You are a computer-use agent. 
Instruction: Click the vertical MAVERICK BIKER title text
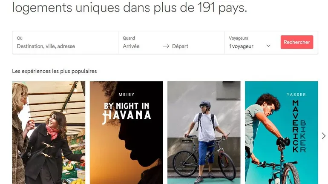(299, 126)
